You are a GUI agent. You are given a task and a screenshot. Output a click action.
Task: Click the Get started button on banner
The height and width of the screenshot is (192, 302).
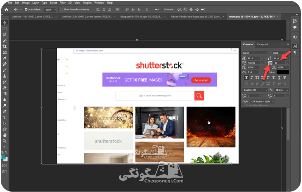(201, 80)
